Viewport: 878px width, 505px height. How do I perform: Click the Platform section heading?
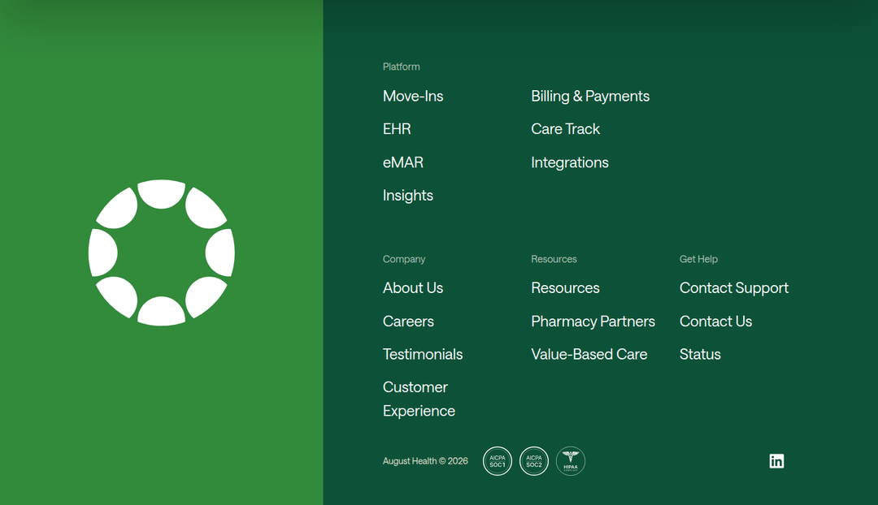tap(401, 67)
